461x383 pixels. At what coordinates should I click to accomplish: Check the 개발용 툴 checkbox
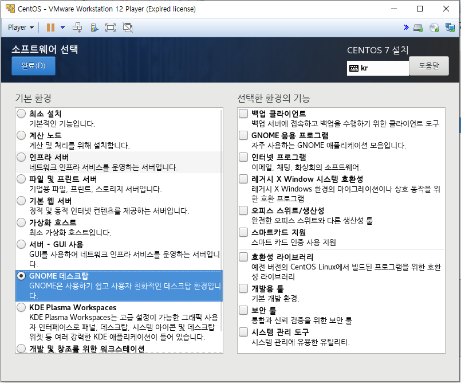click(x=243, y=288)
